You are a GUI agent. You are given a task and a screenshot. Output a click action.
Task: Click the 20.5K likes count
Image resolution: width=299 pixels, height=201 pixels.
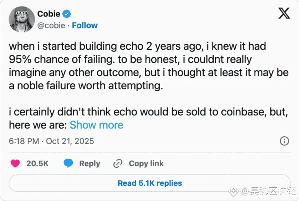[x=37, y=163]
